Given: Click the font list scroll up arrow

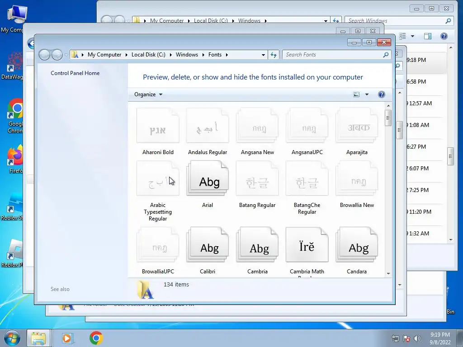Looking at the screenshot, I should 388,106.
